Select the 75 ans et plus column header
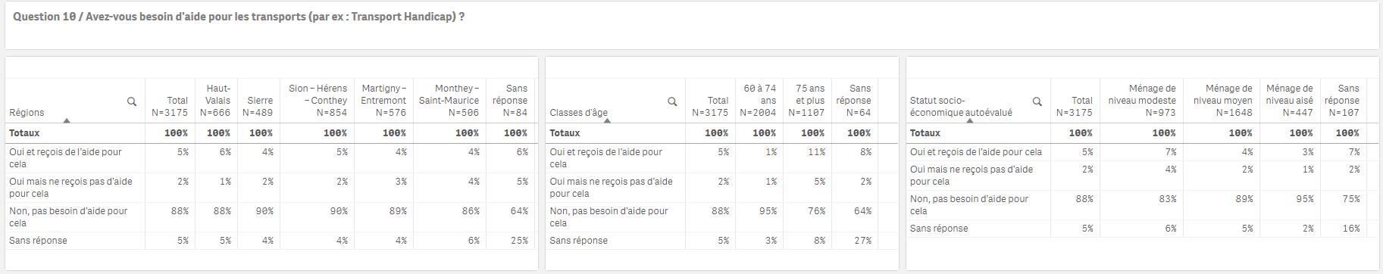 pyautogui.click(x=806, y=101)
